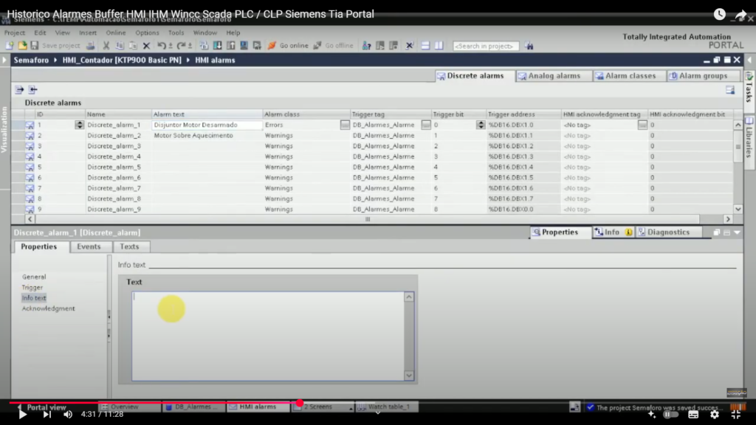Click the search binoculars icon
Viewport: 756px width, 425px height.
(529, 46)
